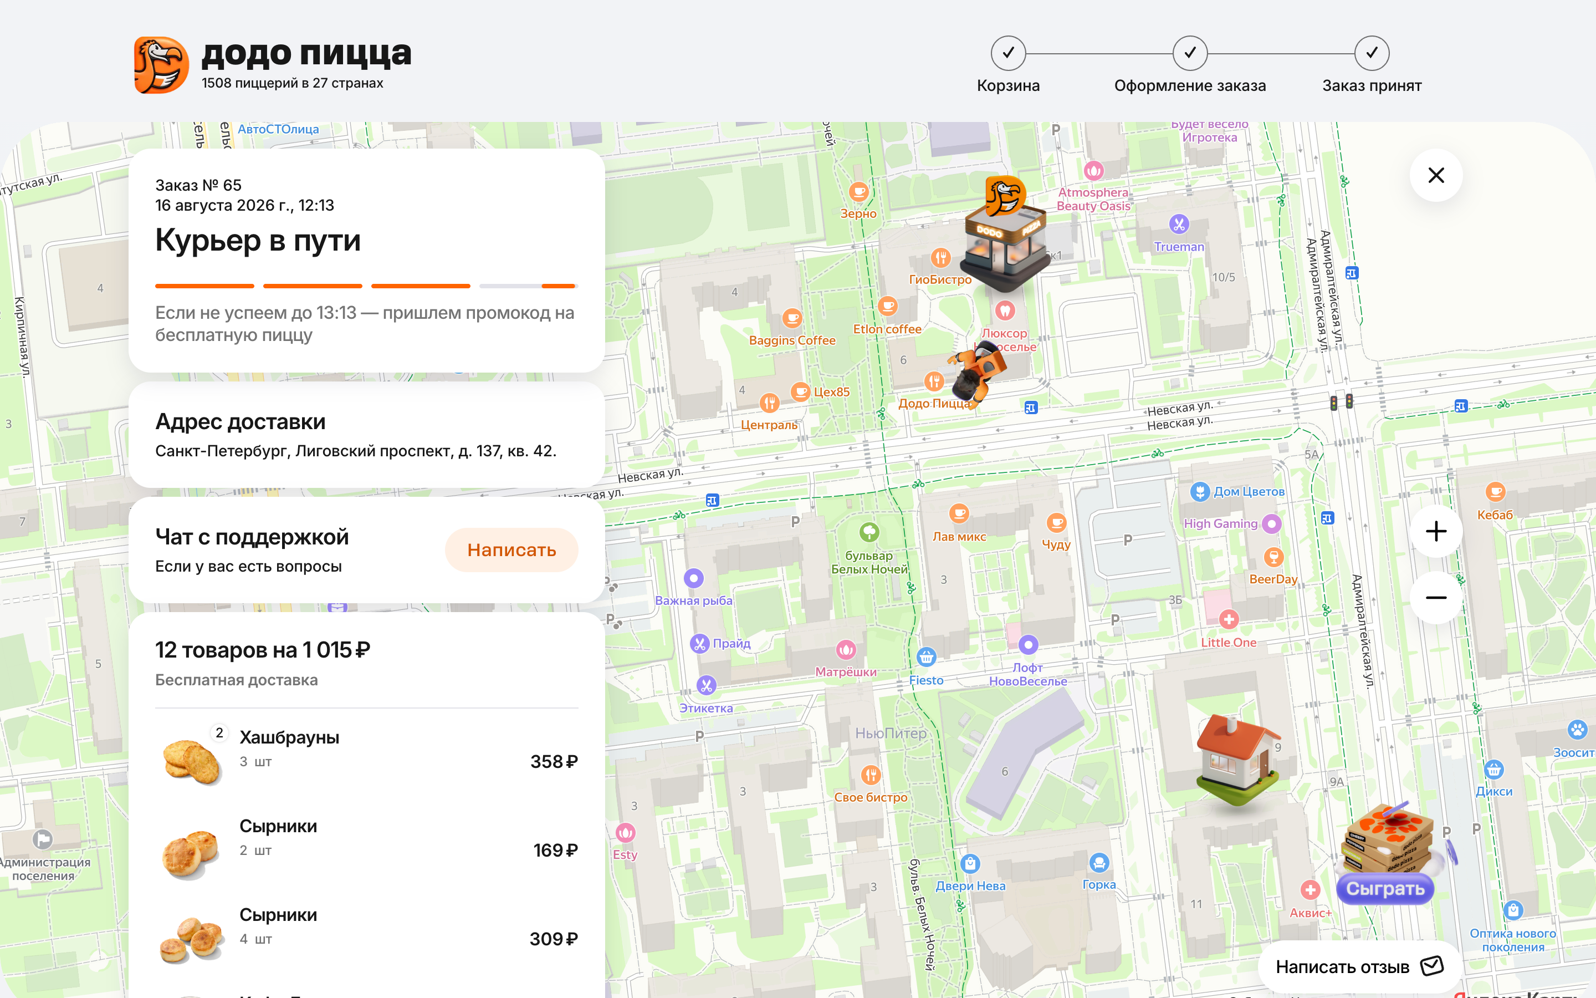This screenshot has height=998, width=1596.
Task: Click the Etlon coffee marker
Action: (888, 306)
